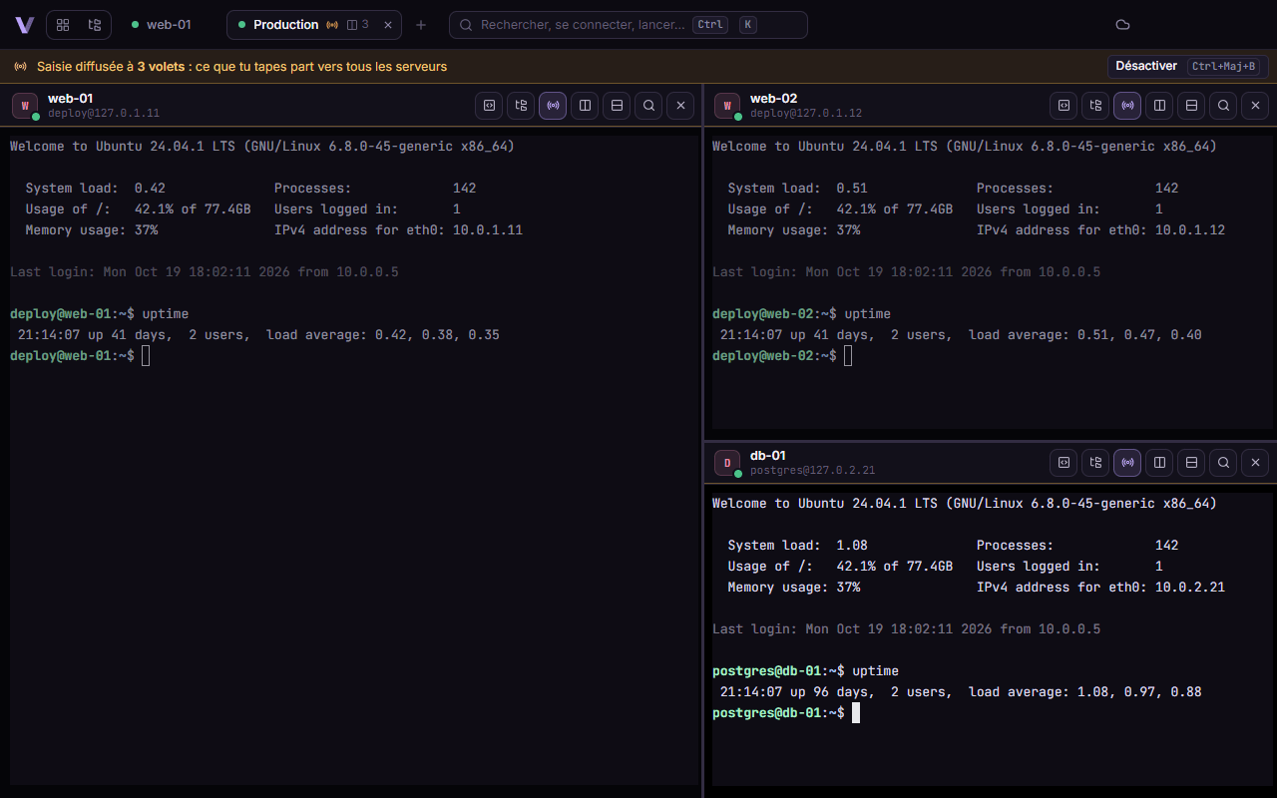The image size is (1277, 798).
Task: Search within web-02 terminal pane
Action: [1223, 105]
